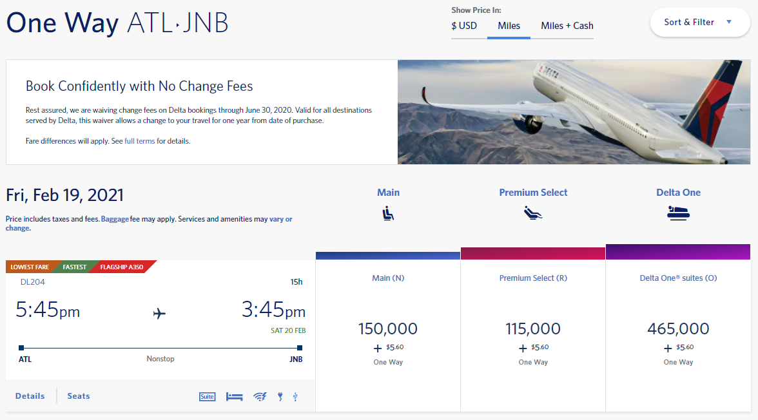Click the Wi-Fi availability icon
758x420 pixels.
coord(259,396)
